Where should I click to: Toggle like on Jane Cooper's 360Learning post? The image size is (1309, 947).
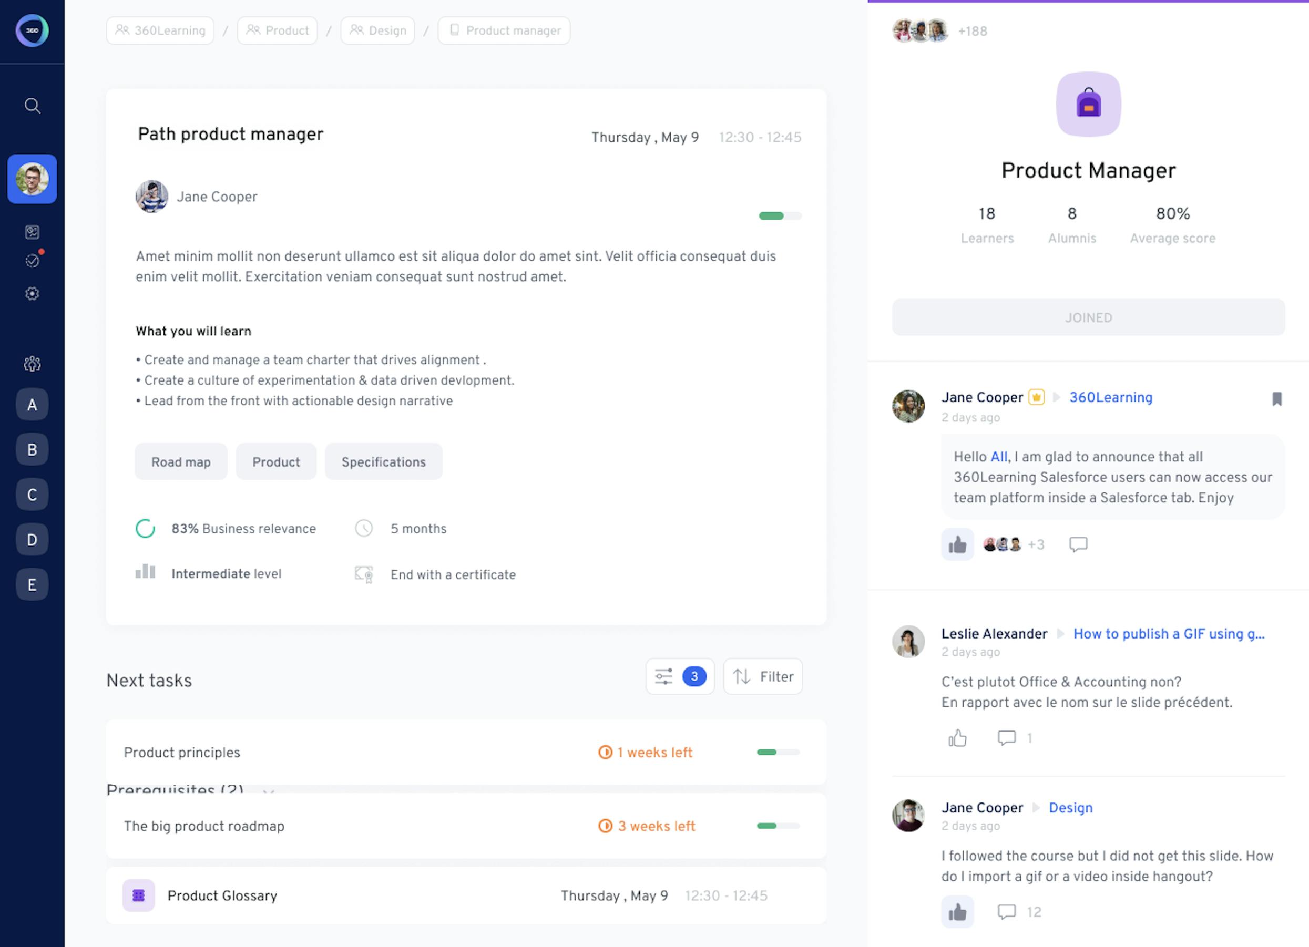(957, 544)
